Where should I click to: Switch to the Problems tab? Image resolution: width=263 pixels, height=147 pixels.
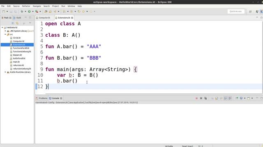pos(42,98)
